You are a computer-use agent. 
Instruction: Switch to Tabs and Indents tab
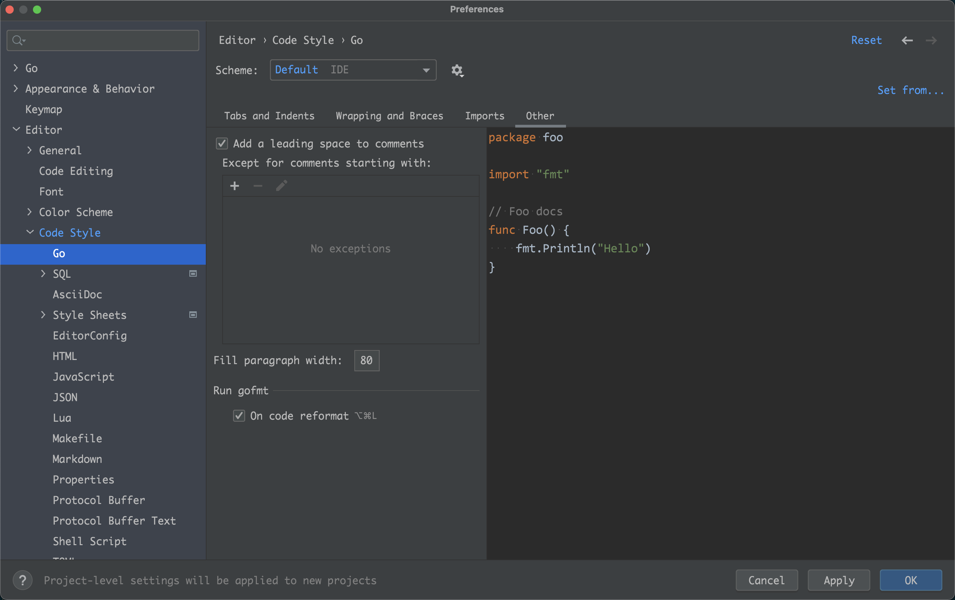pyautogui.click(x=269, y=116)
